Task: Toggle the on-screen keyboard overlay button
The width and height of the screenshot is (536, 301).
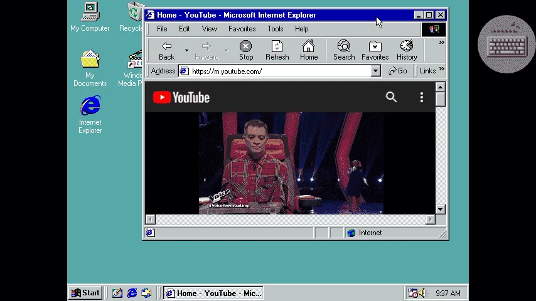Action: [507, 44]
